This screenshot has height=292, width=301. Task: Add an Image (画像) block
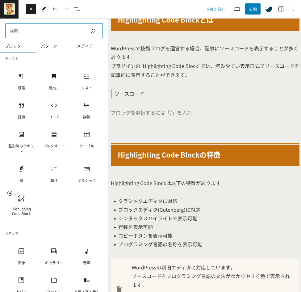coord(21,256)
